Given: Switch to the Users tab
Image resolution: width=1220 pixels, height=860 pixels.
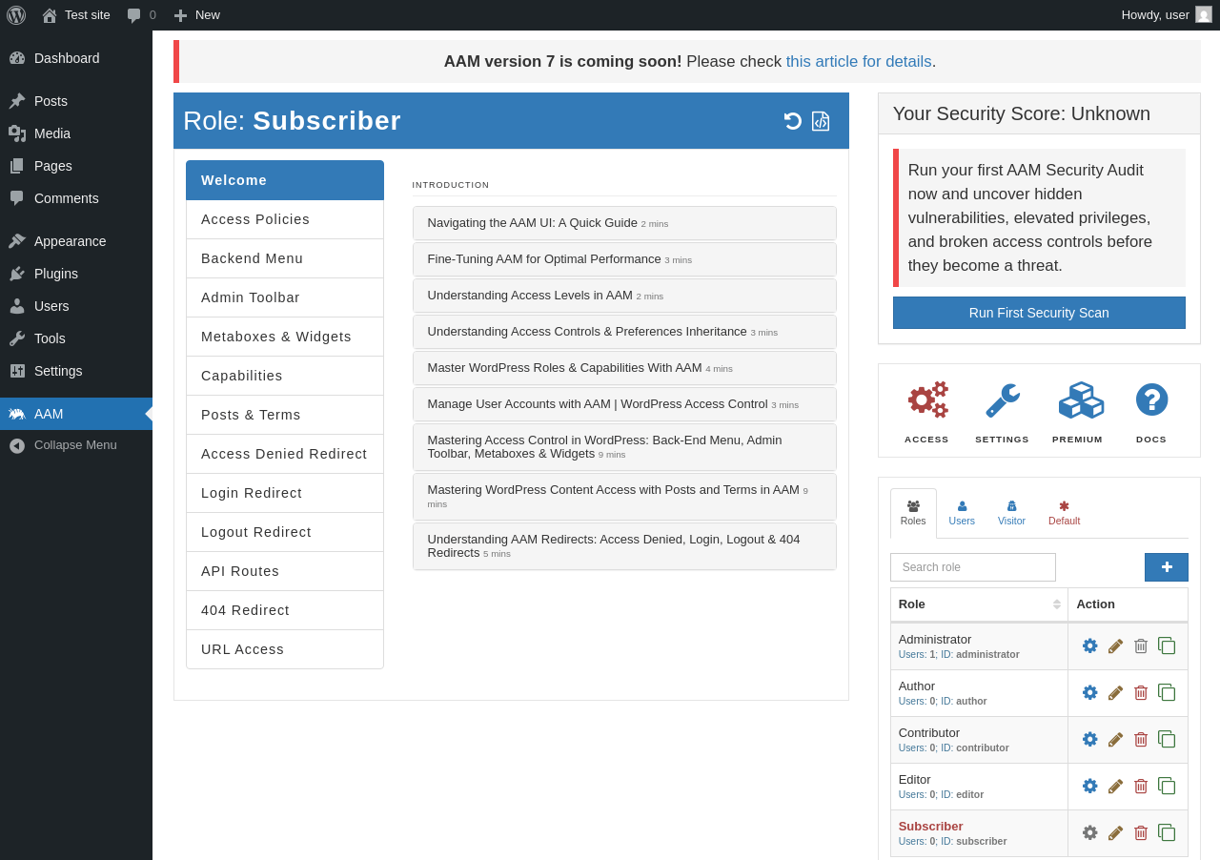Looking at the screenshot, I should tap(962, 513).
